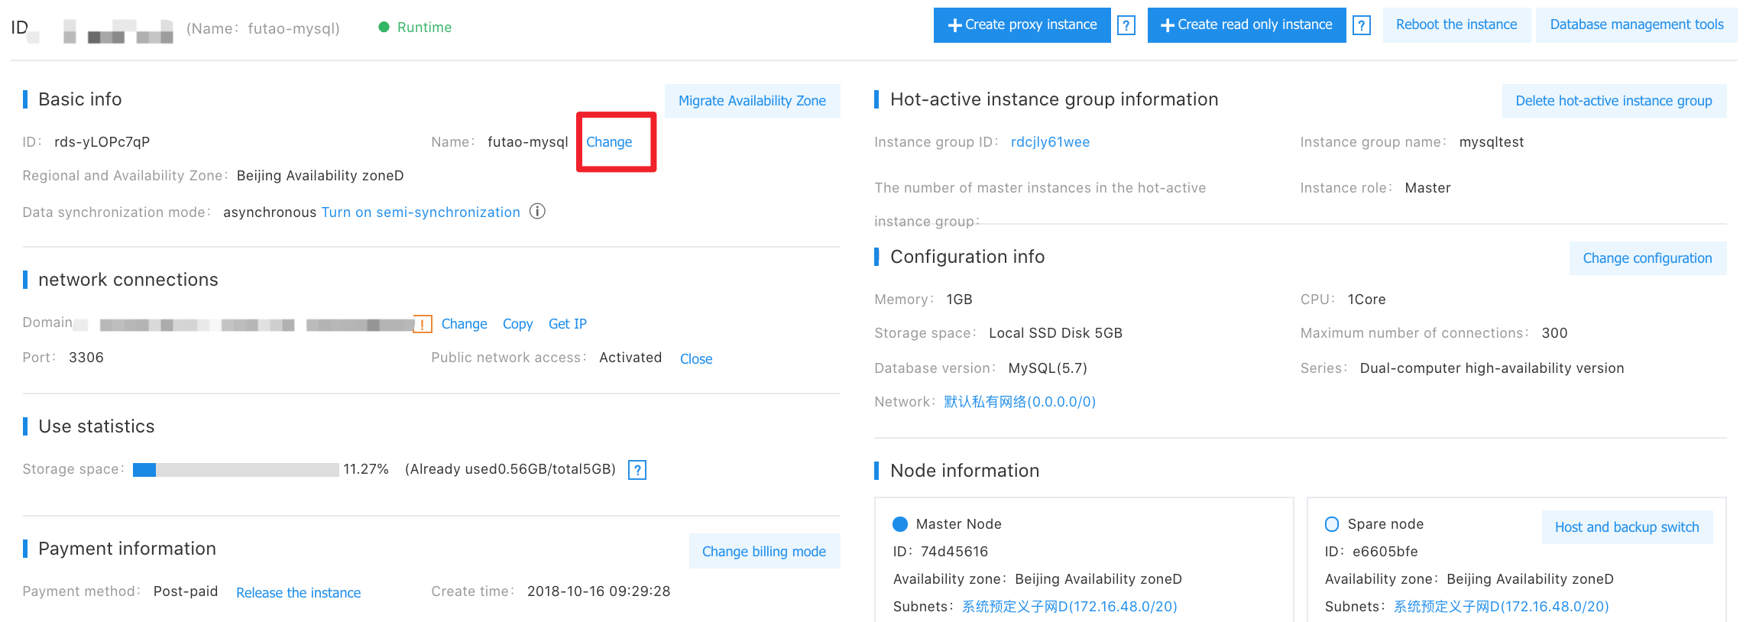Open Database management tools
This screenshot has height=622, width=1756.
[x=1636, y=25]
